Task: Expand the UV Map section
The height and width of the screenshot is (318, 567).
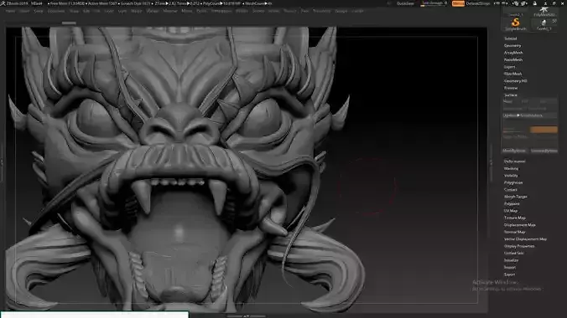Action: pos(511,211)
